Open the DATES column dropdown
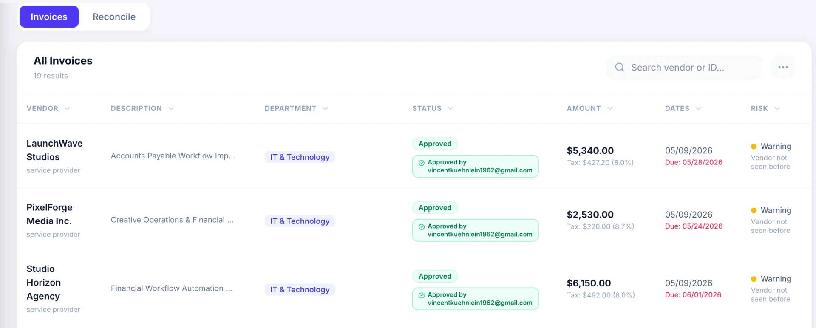This screenshot has width=816, height=328. click(698, 108)
